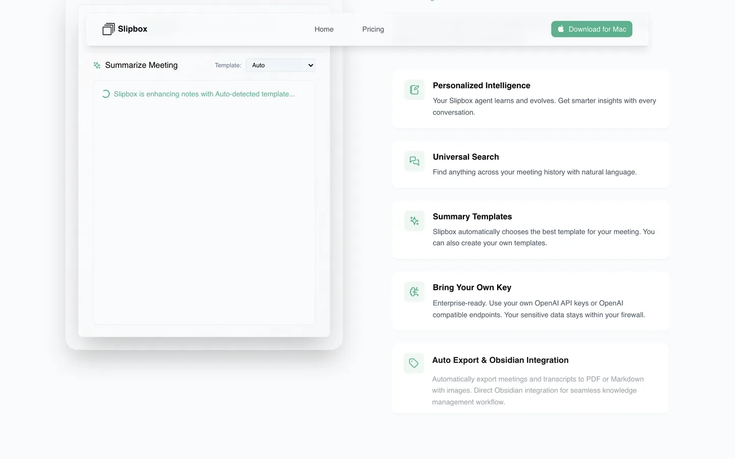The width and height of the screenshot is (735, 459).
Task: Click the sparkle icon beside Summarize Meeting
Action: point(97,65)
